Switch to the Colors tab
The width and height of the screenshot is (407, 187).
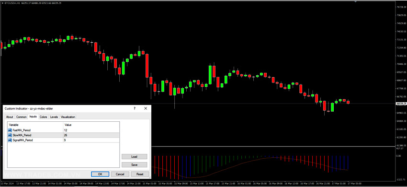pyautogui.click(x=44, y=117)
